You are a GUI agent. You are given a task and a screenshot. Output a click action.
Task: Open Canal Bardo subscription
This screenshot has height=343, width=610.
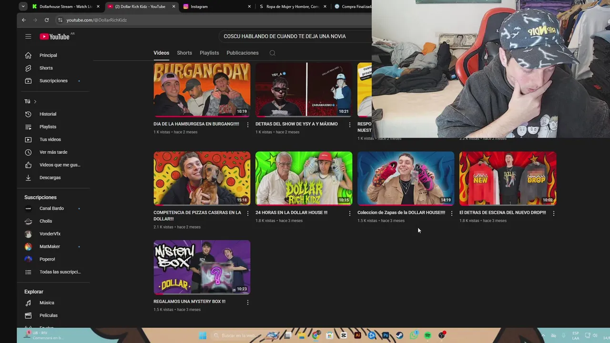(52, 208)
